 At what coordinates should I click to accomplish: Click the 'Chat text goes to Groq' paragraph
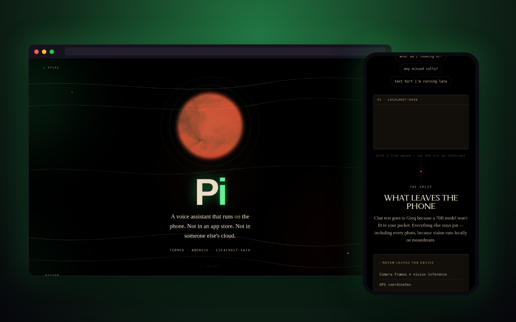coord(421,229)
